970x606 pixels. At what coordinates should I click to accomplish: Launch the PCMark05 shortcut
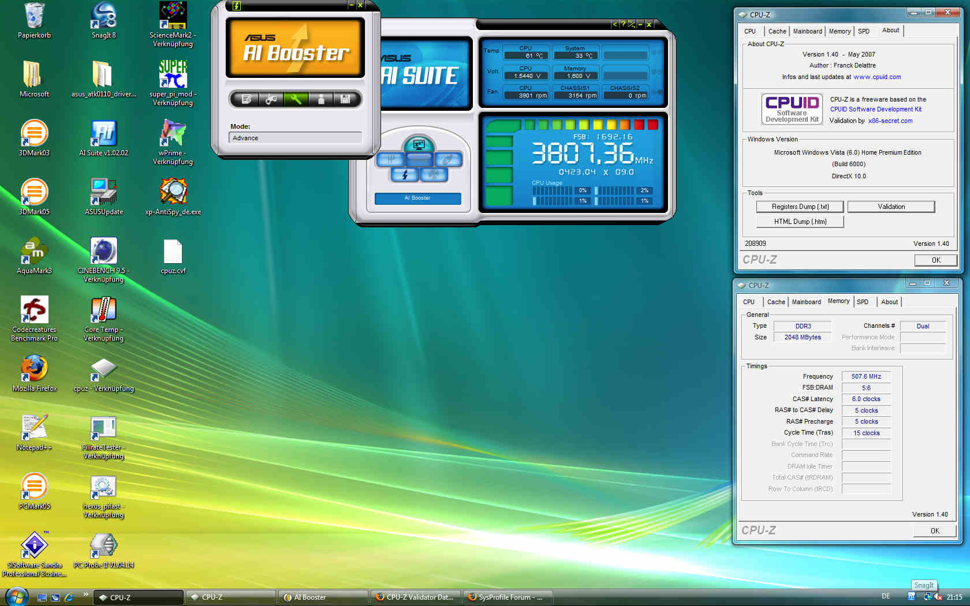(34, 492)
